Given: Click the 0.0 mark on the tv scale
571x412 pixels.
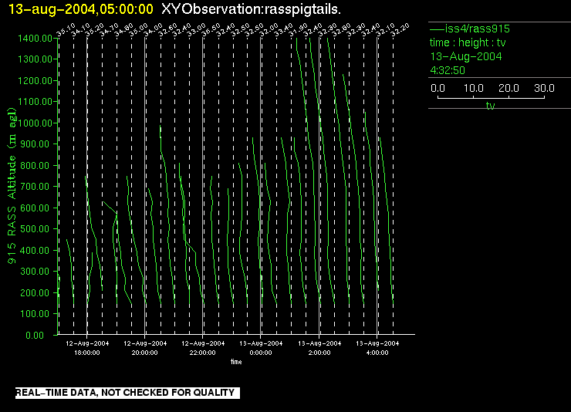Looking at the screenshot, I should click(x=438, y=89).
